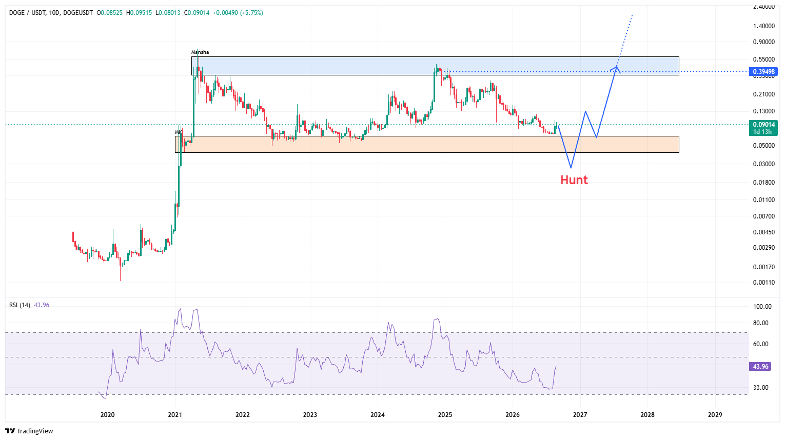Click the 2023 label on the time axis
Screen dimensions: 785x440
tap(310, 415)
